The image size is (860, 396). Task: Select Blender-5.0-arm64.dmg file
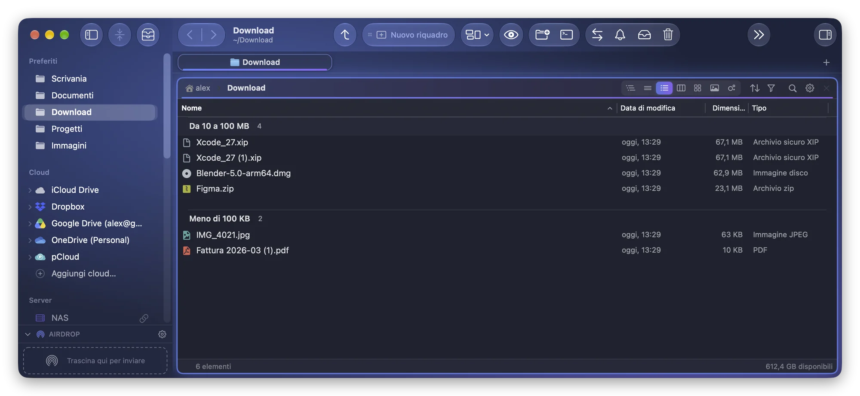[x=507, y=173]
